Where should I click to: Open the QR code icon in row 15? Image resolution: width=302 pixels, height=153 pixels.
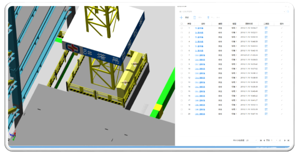point(266,91)
